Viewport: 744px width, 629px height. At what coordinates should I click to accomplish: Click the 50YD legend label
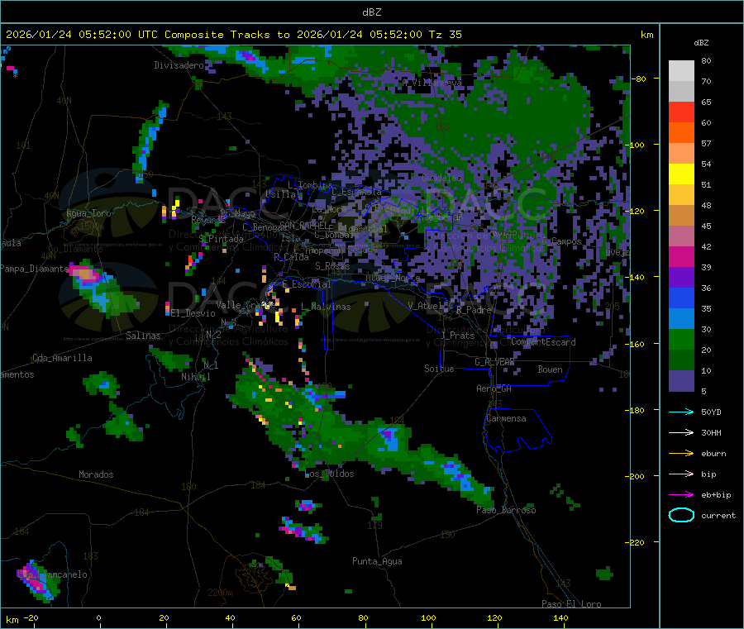(x=711, y=412)
